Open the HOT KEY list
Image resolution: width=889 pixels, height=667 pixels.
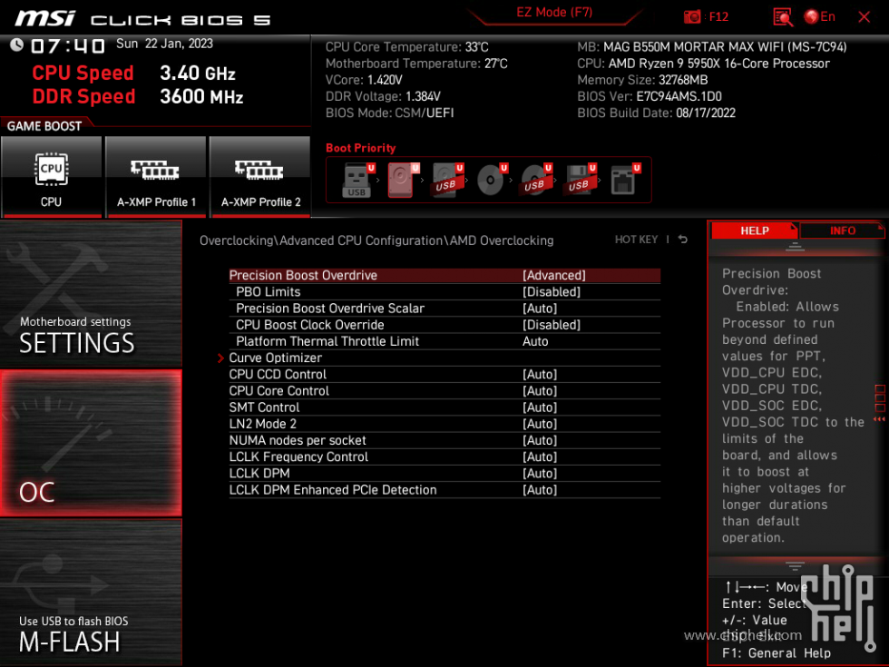click(636, 240)
